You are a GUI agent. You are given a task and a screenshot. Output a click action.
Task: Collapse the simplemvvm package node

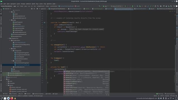tap(8, 38)
